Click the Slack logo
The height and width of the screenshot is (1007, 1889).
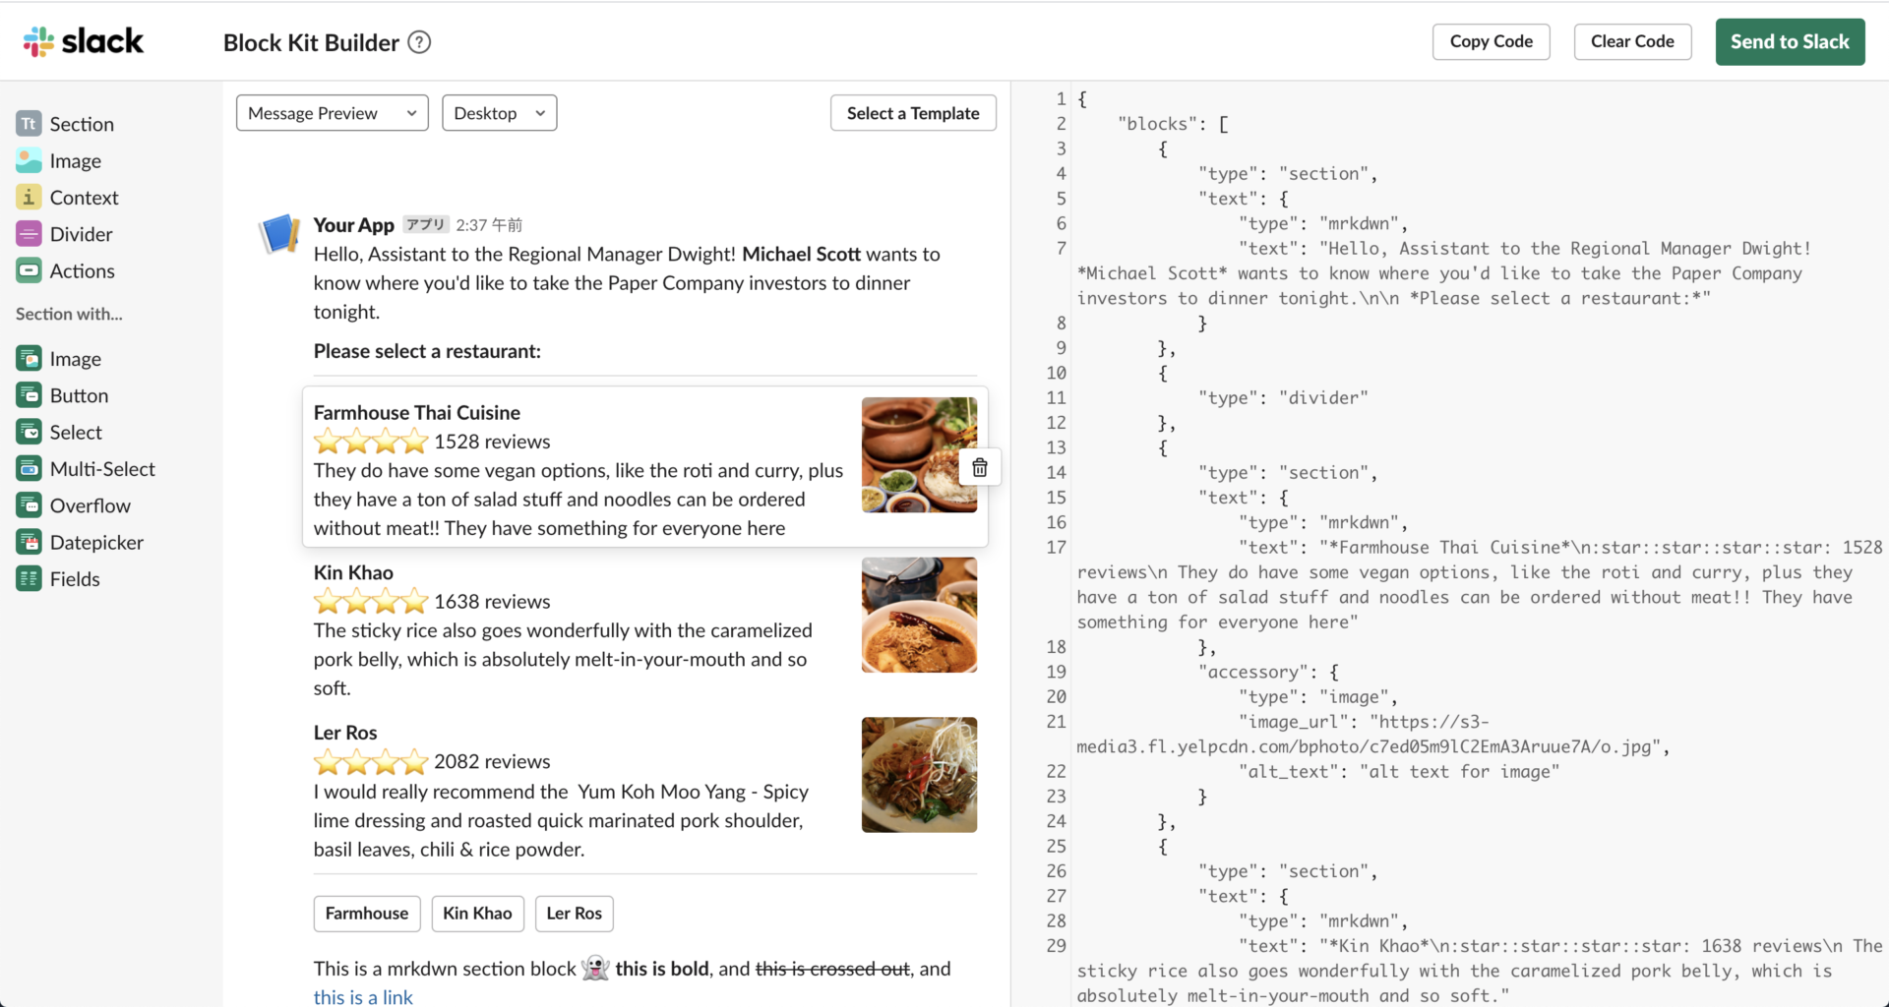[x=84, y=41]
